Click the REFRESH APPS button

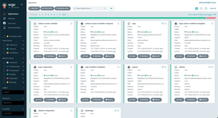tap(62, 8)
